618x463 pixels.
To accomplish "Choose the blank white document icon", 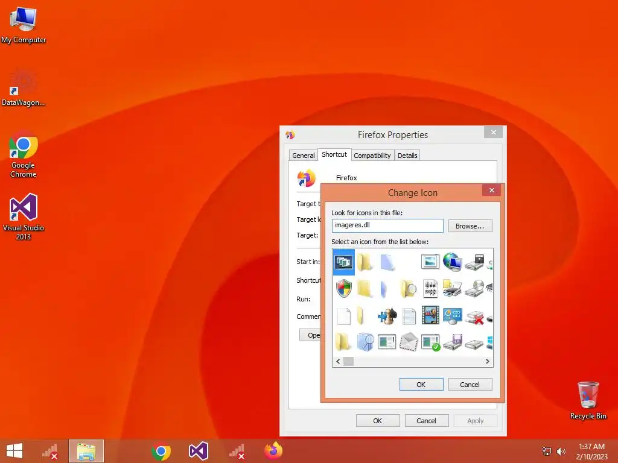I will tap(343, 316).
